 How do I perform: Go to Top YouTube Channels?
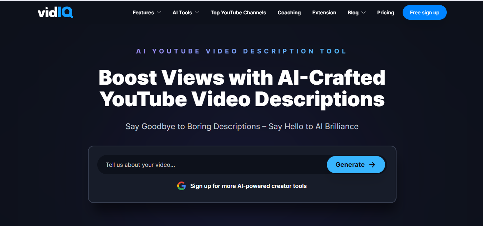(238, 13)
